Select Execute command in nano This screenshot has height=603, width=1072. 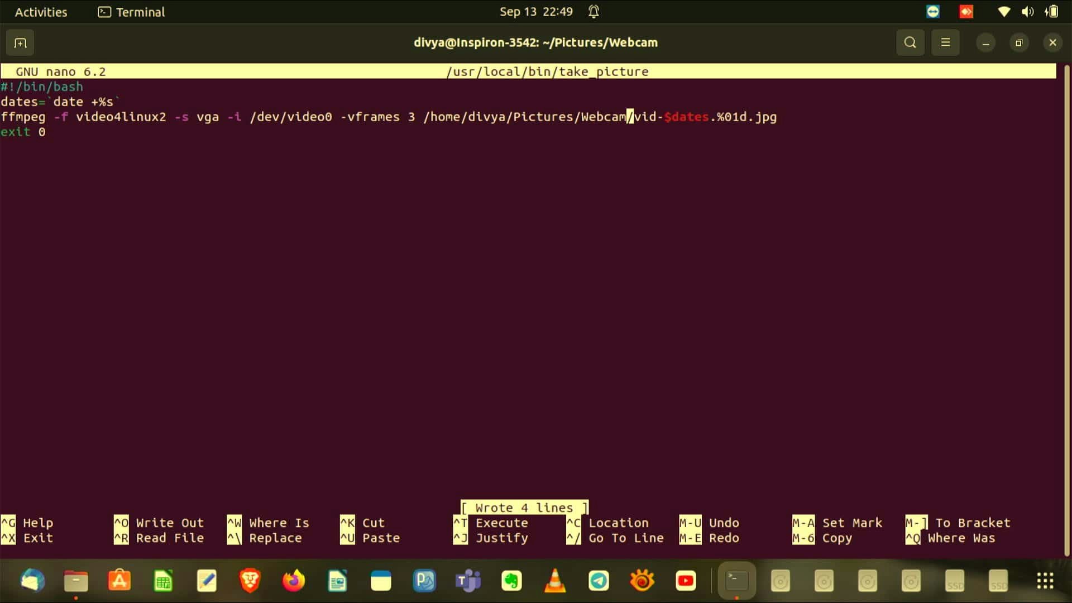[501, 523]
